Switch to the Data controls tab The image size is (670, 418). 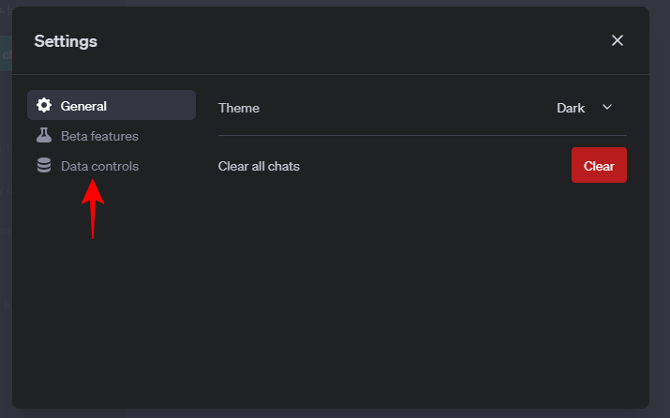pyautogui.click(x=99, y=166)
